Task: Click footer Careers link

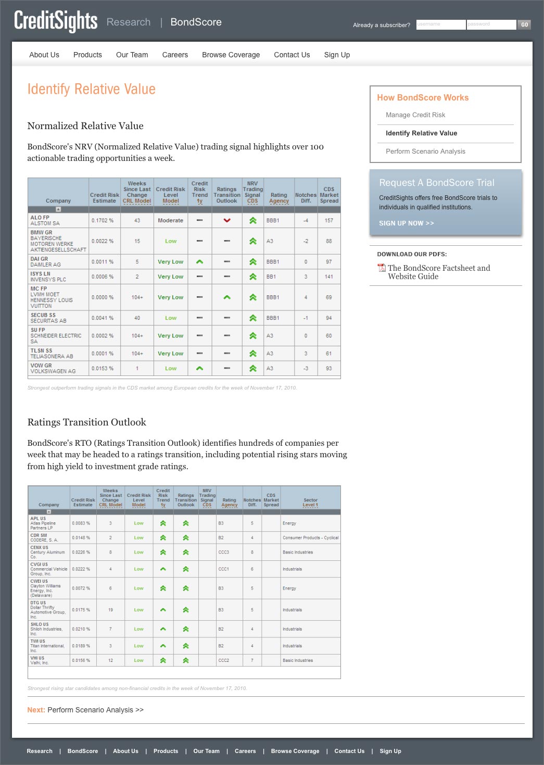Action: [x=245, y=751]
